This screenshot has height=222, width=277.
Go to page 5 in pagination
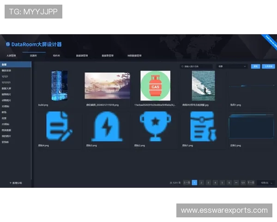(x=222, y=183)
